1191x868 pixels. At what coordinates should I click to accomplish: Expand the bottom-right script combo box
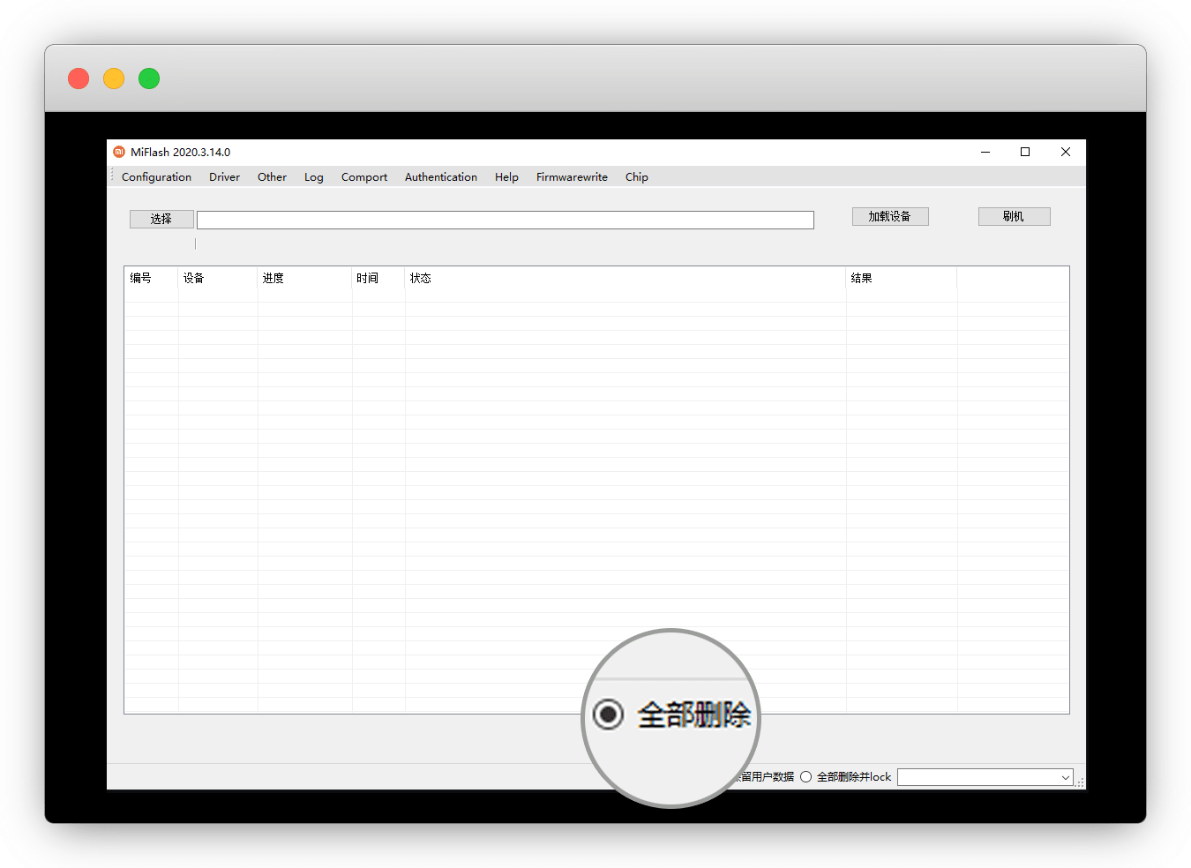pyautogui.click(x=1065, y=777)
